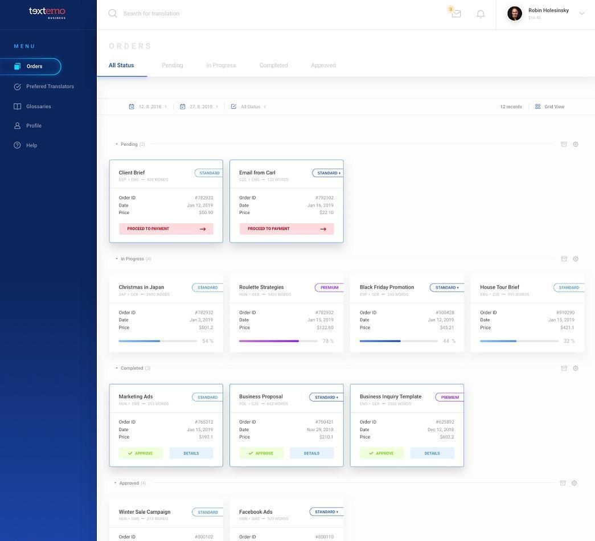This screenshot has height=541, width=595.
Task: Select Orders in the sidebar menu
Action: tap(30, 67)
